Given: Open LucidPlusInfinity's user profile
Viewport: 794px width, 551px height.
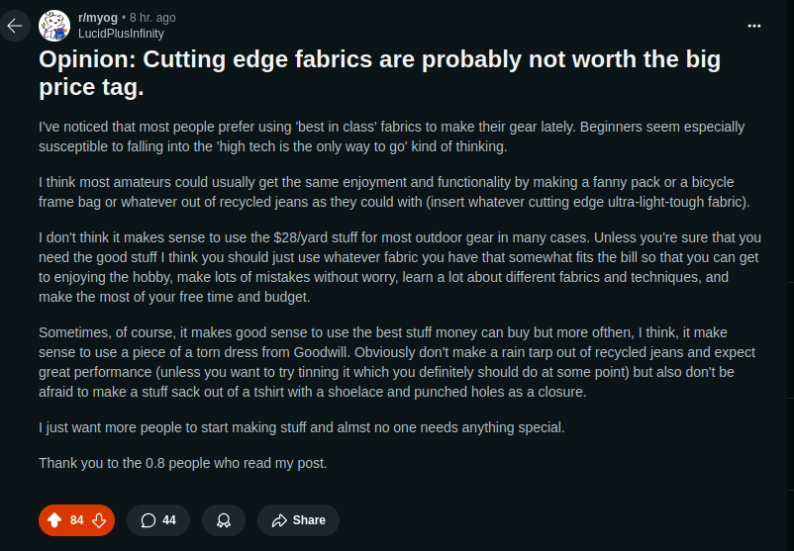Looking at the screenshot, I should [121, 33].
